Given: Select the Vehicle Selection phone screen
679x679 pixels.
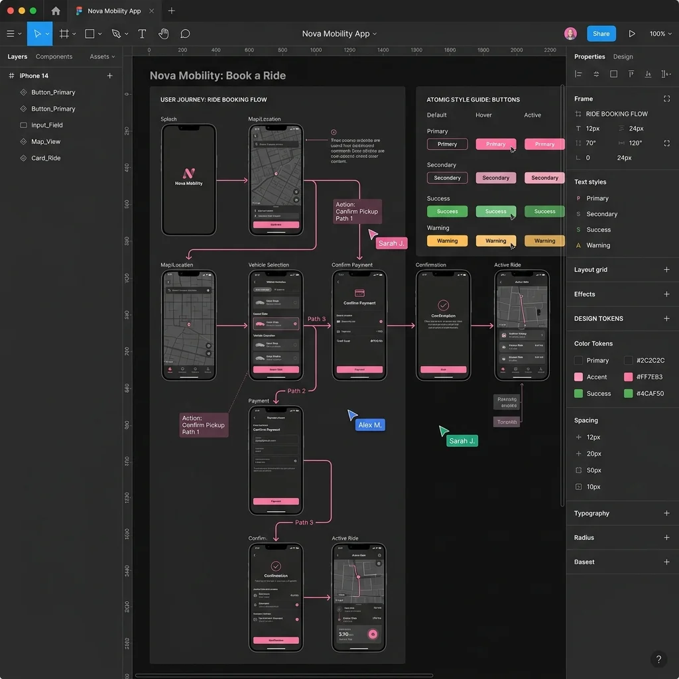Looking at the screenshot, I should 276,325.
